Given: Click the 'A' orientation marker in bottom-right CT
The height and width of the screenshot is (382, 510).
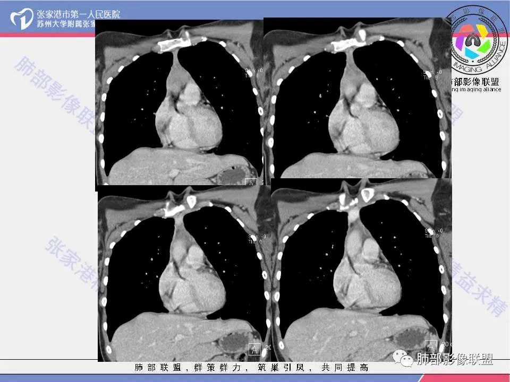Looking at the screenshot, I should (x=431, y=345).
